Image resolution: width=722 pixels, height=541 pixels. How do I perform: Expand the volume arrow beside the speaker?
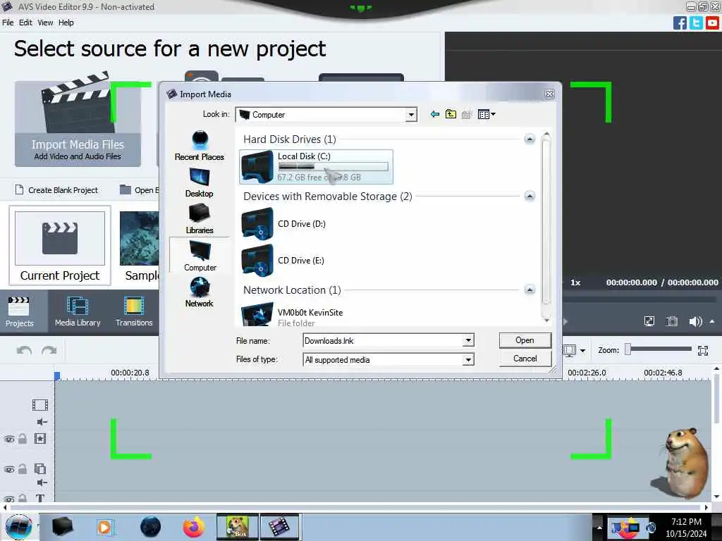[712, 321]
